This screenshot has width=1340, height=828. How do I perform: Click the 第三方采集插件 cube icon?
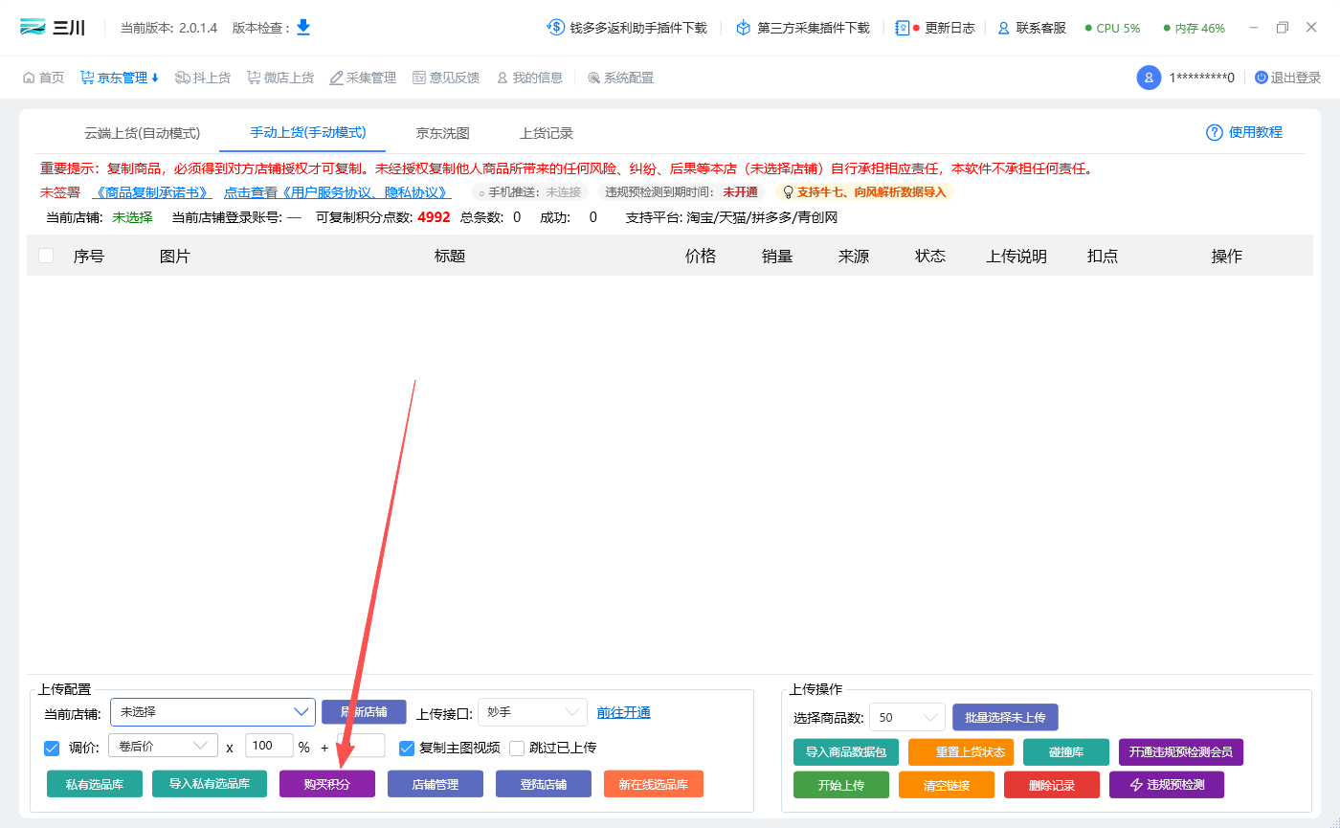(x=744, y=28)
